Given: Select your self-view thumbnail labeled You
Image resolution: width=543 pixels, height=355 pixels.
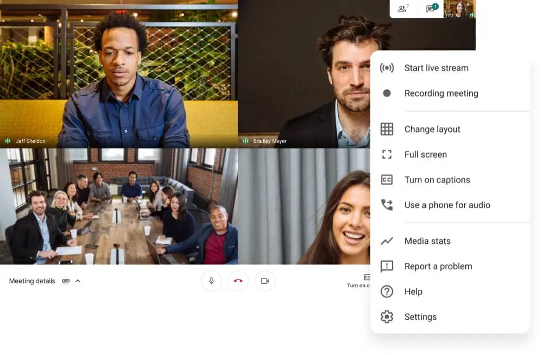Looking at the screenshot, I should 460,9.
